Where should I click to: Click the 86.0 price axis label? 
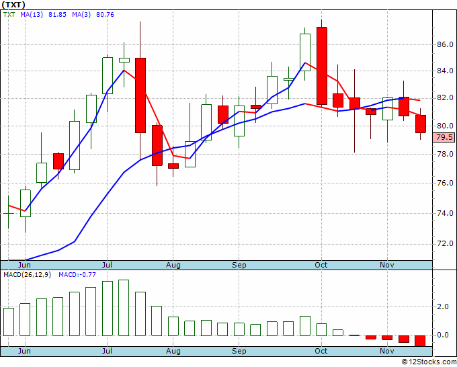pos(445,44)
